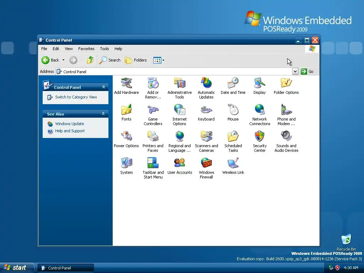Switch to Category View link
This screenshot has width=364, height=273.
[x=76, y=97]
